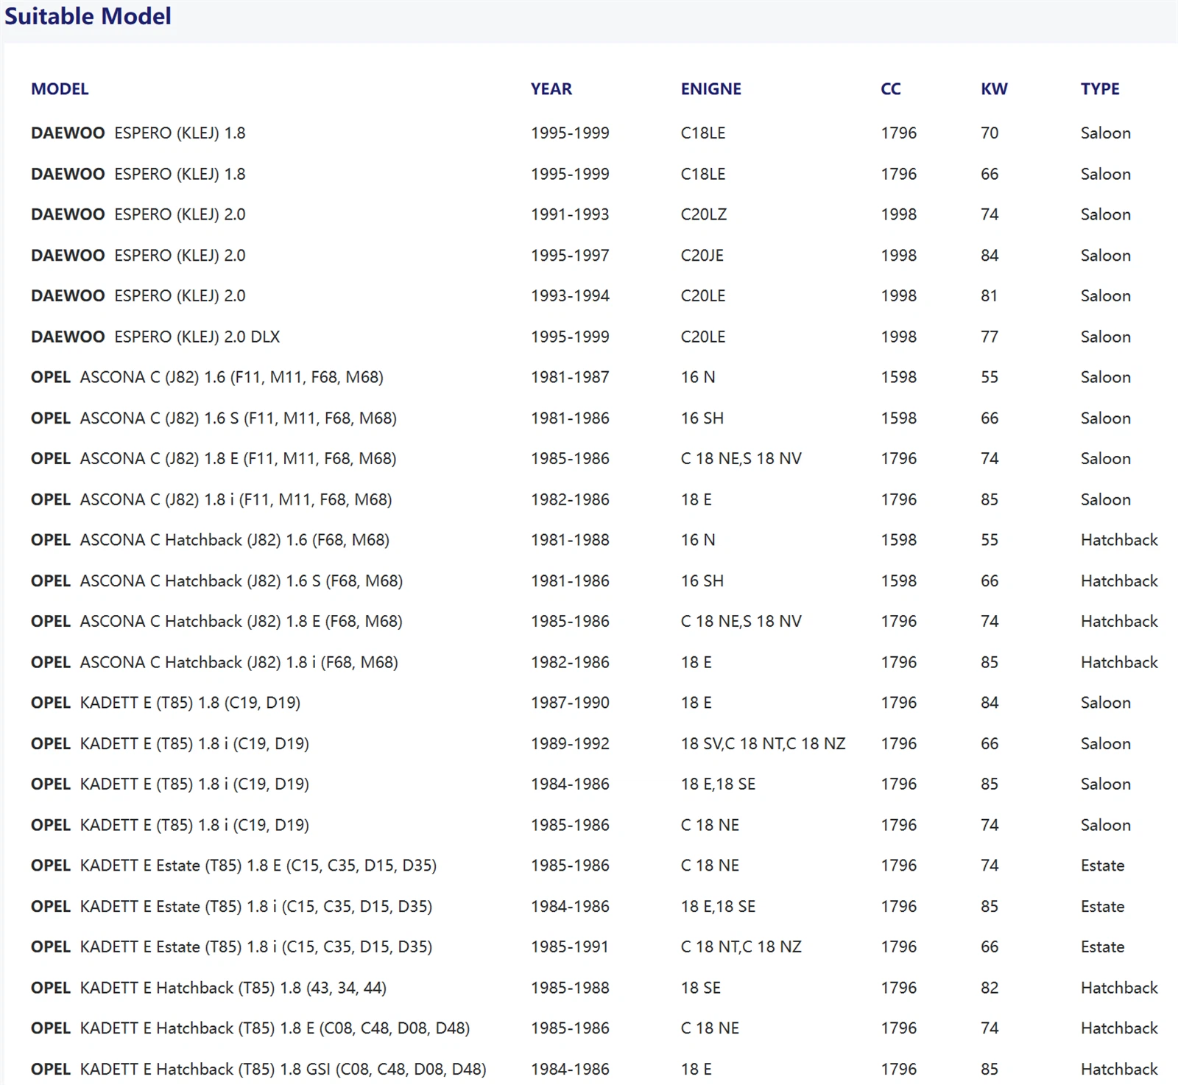The width and height of the screenshot is (1178, 1085).
Task: Select engine C 18 NT,C 18 NZ
Action: click(x=741, y=947)
